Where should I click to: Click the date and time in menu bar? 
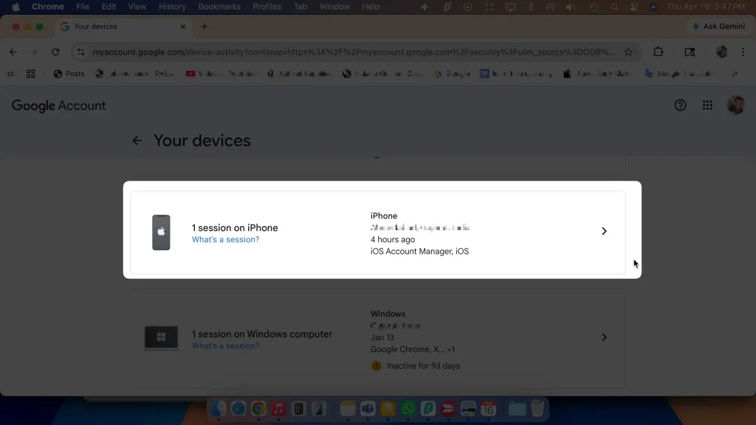point(705,7)
